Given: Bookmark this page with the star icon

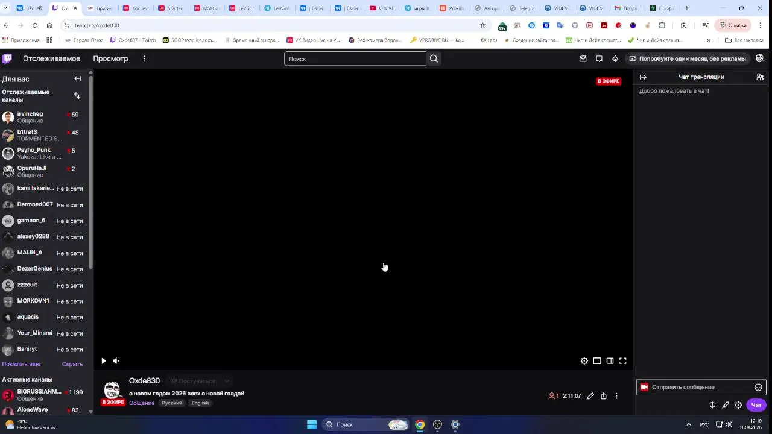Looking at the screenshot, I should [x=482, y=25].
